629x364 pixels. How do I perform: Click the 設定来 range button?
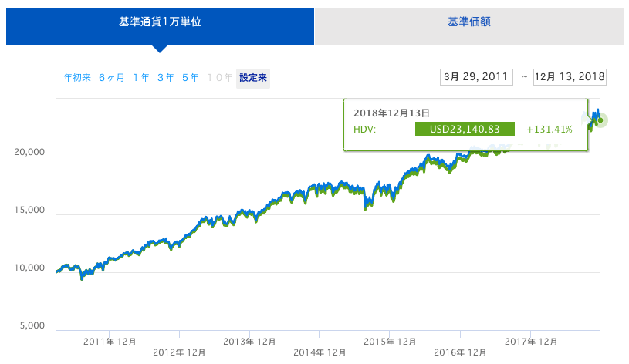coord(254,78)
